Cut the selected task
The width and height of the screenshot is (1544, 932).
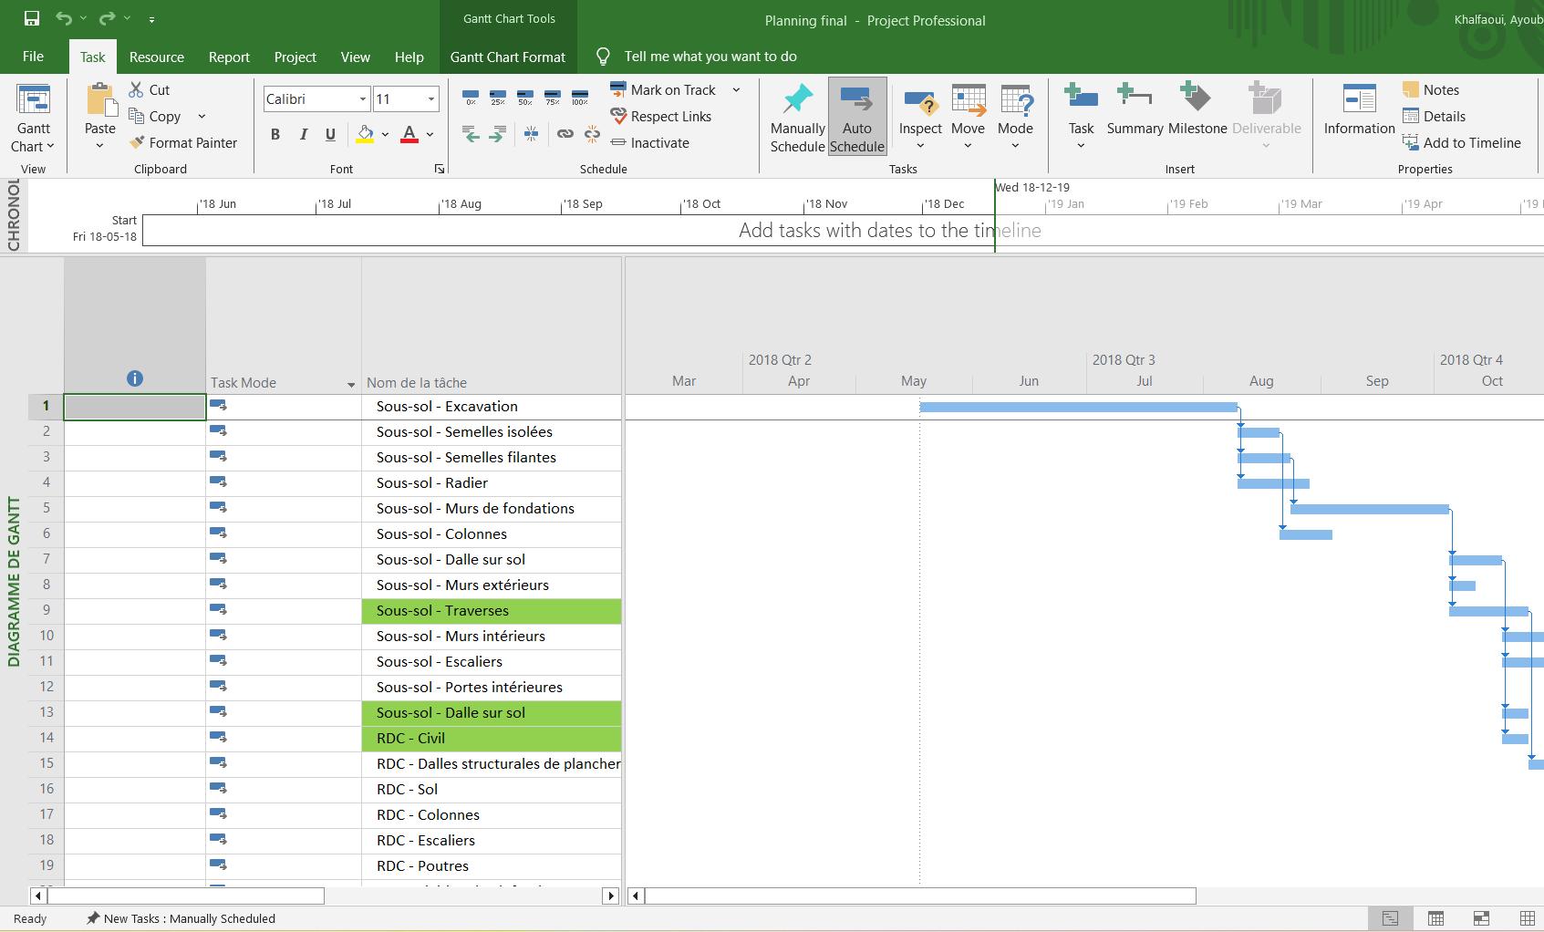[x=150, y=89]
